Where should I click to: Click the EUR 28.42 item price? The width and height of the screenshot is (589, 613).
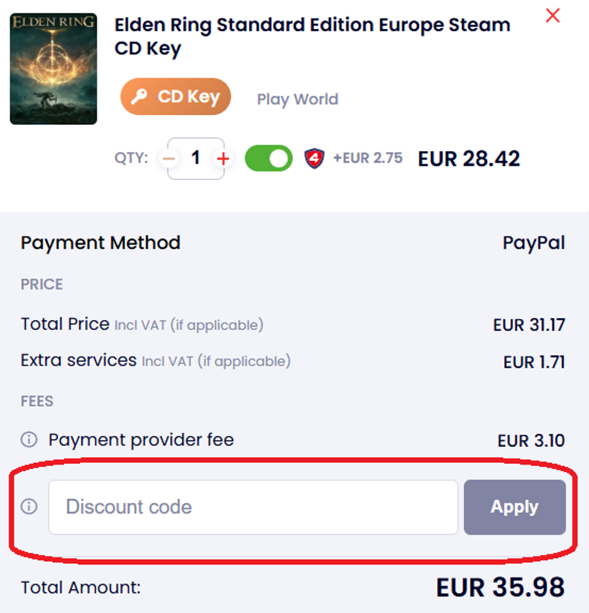(x=469, y=158)
